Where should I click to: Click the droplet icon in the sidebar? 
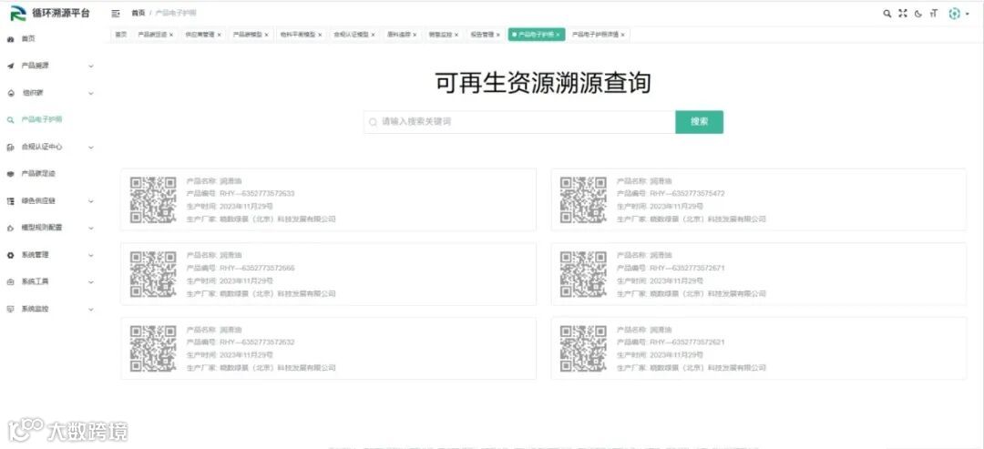pyautogui.click(x=10, y=93)
